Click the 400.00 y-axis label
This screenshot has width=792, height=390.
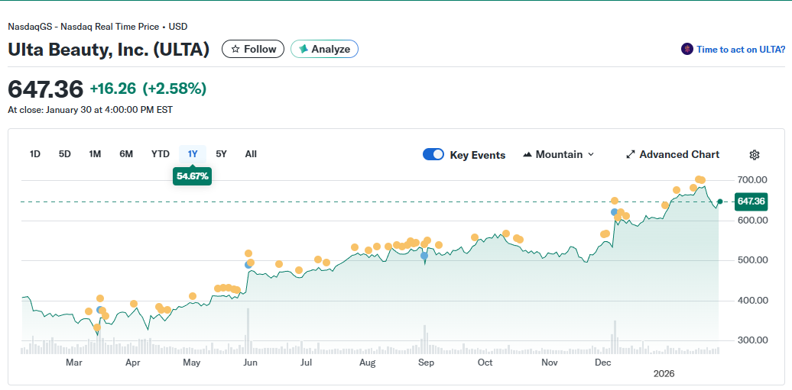click(753, 300)
